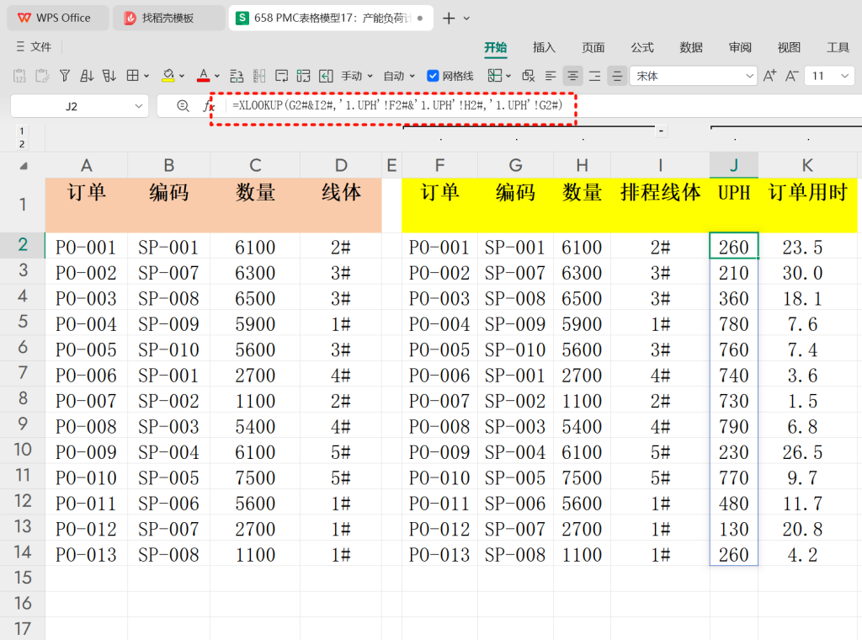The width and height of the screenshot is (862, 640).
Task: Click the fill color bucket icon
Action: 168,76
